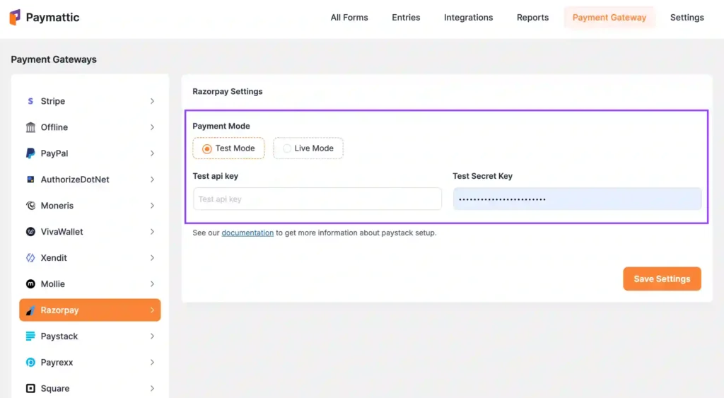The width and height of the screenshot is (724, 398).
Task: Expand the Paystack row chevron
Action: 152,336
